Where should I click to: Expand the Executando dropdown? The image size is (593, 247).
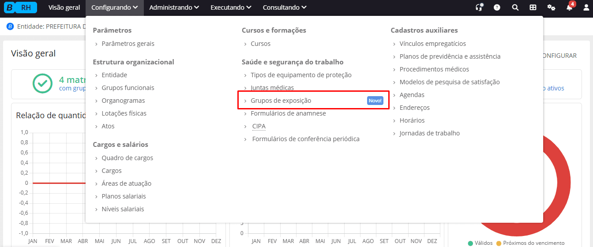[x=231, y=7]
